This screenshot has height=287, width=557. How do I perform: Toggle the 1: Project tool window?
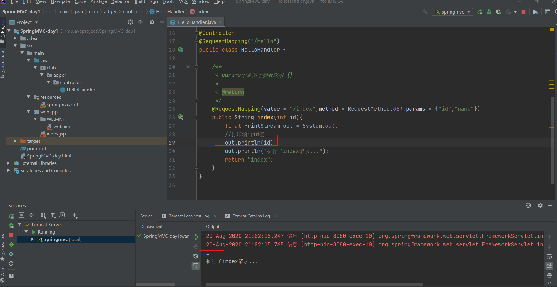tap(3, 31)
